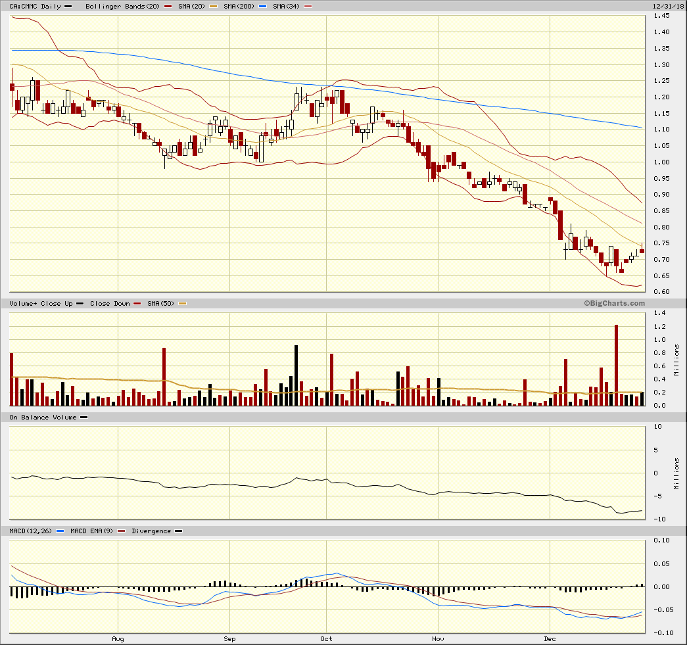Click the 0.4 volume axis label
This screenshot has width=687, height=645.
coord(660,379)
